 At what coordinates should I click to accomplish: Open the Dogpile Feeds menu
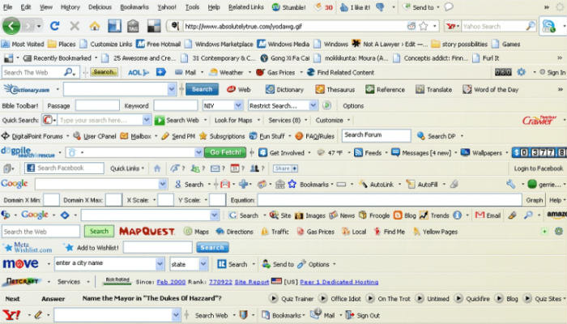pos(368,152)
